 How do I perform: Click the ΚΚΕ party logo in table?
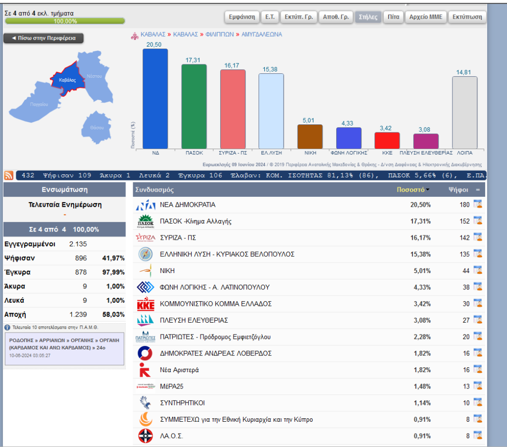click(x=146, y=304)
